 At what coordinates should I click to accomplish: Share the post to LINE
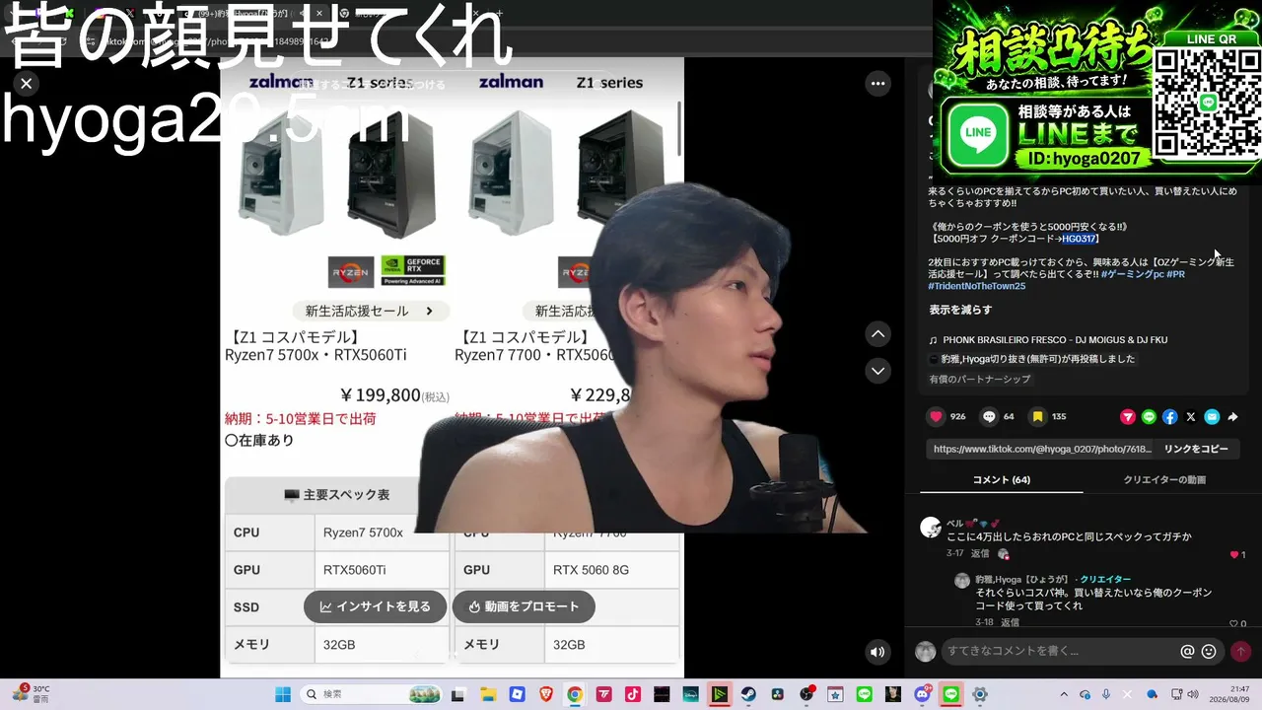[1149, 417]
